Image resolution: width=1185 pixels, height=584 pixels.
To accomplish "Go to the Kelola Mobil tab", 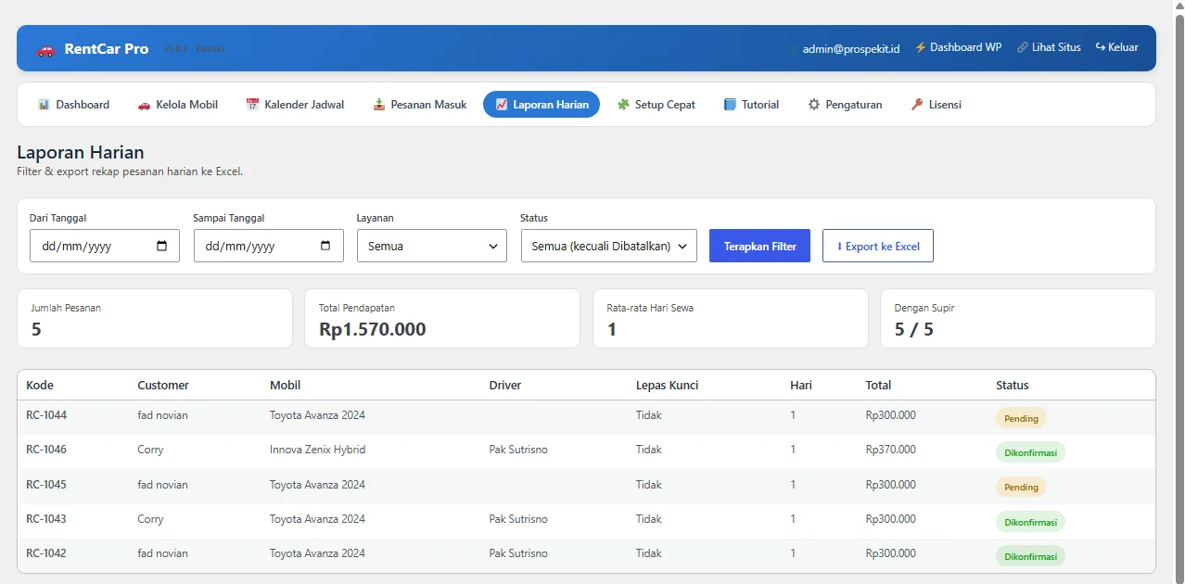I will pos(178,105).
